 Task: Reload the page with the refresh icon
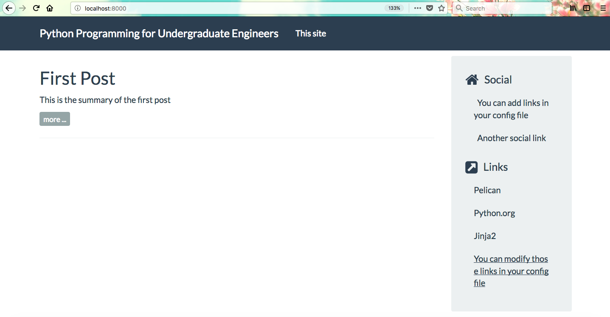[37, 8]
